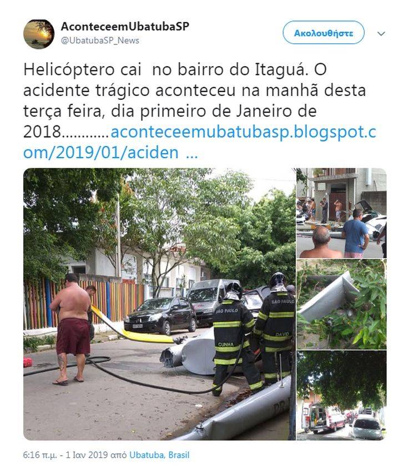Click the tweet timestamp 6:16 π.μ.
Screen dimensions: 408x469
click(40, 455)
